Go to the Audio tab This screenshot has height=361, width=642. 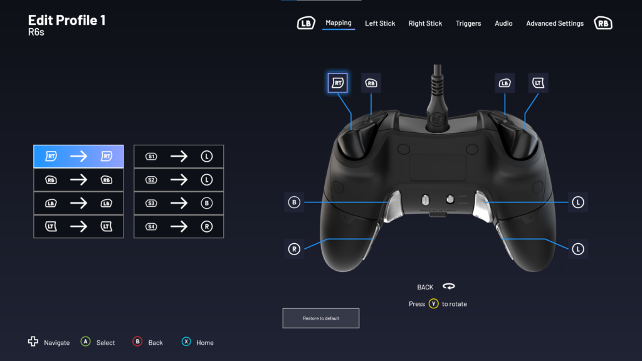(x=503, y=23)
